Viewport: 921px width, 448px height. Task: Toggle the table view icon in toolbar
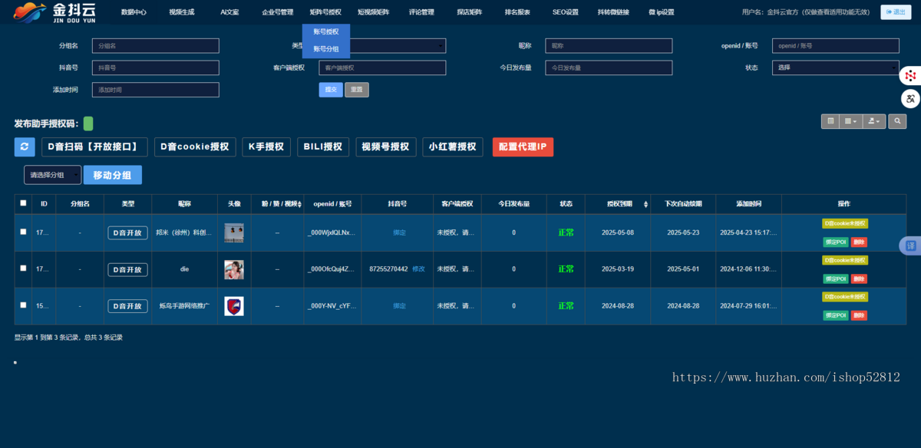click(830, 121)
